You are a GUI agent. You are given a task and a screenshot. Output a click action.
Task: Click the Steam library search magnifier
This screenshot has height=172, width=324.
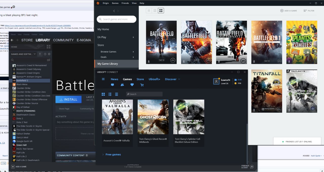pos(12,60)
